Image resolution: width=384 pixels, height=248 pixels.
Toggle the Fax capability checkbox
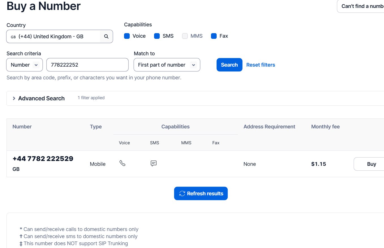[214, 36]
